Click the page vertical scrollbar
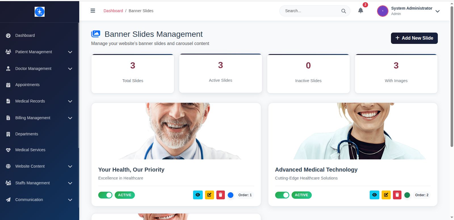This screenshot has width=454, height=220. tap(452, 76)
